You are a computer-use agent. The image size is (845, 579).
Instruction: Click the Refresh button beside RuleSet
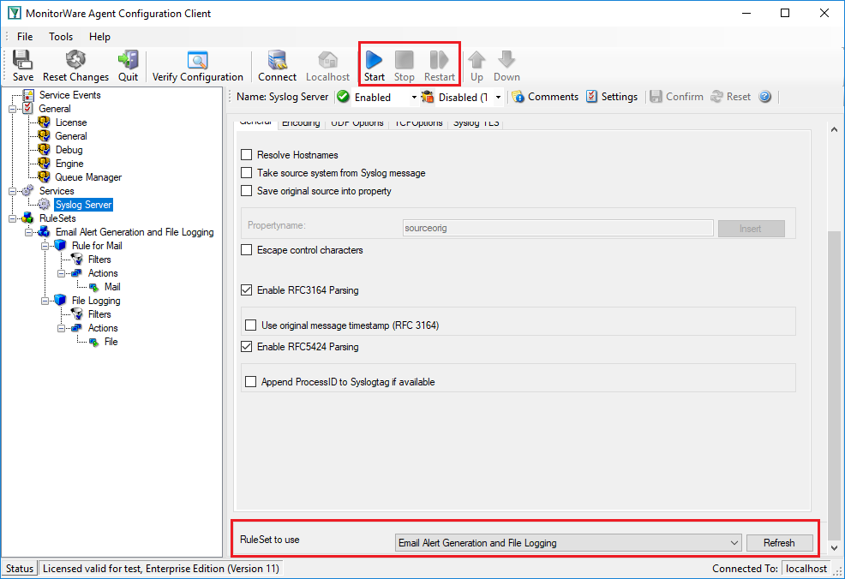779,543
